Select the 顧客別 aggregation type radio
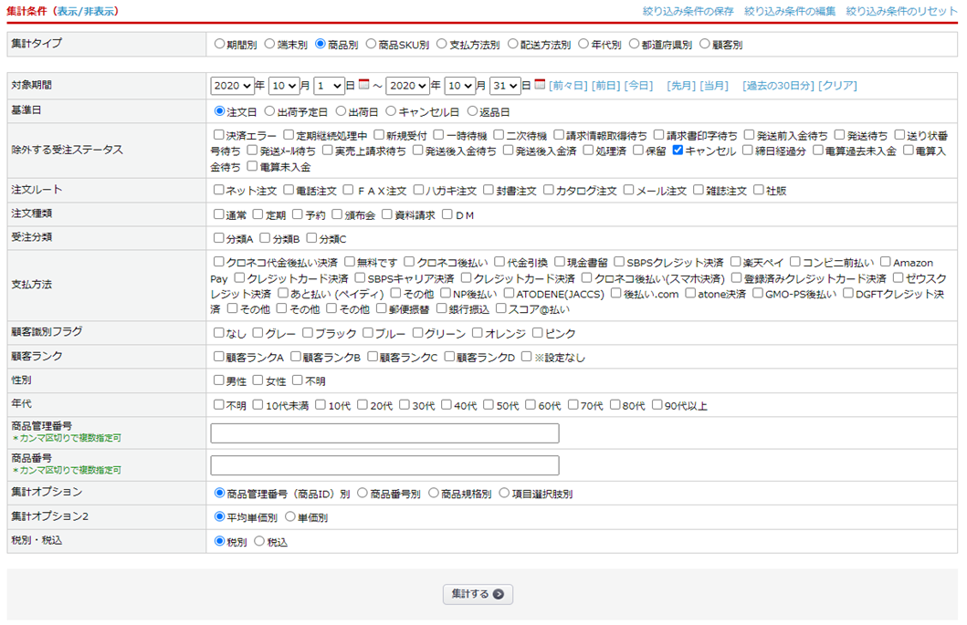 tap(704, 44)
